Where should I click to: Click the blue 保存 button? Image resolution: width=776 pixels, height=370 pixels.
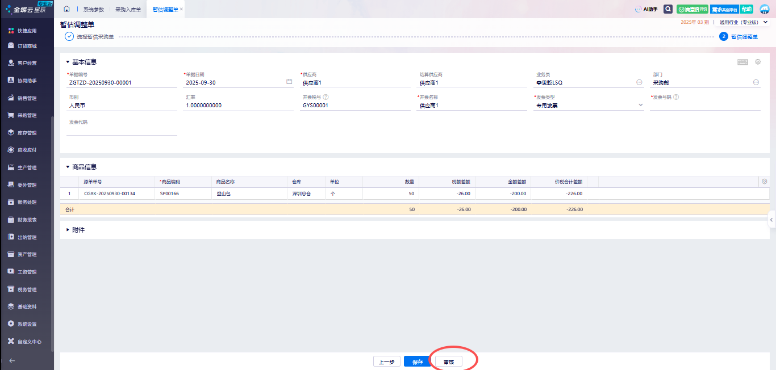tap(417, 361)
